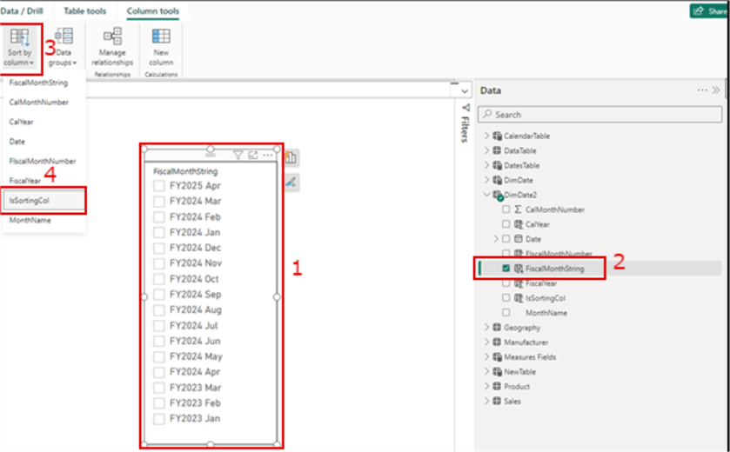Viewport: 730px width, 452px height.
Task: Open the Data / Drill tab
Action: tap(22, 10)
